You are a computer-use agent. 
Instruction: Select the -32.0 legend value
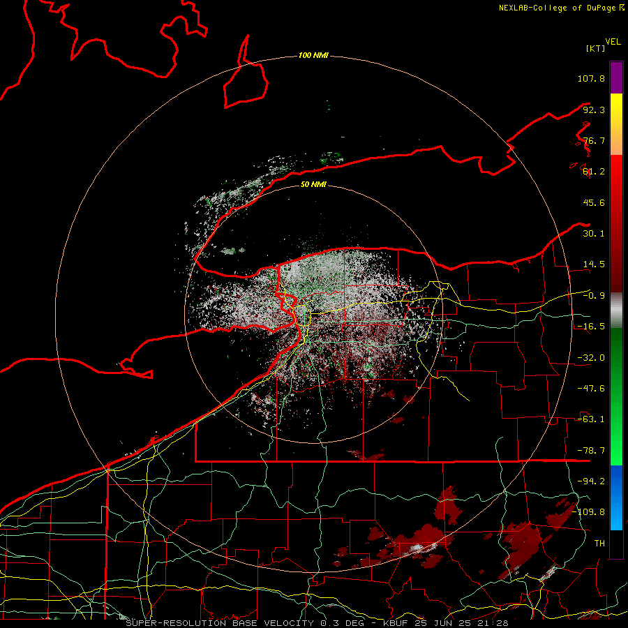pos(591,358)
